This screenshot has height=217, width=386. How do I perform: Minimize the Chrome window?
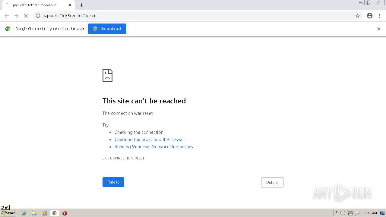[x=361, y=3]
